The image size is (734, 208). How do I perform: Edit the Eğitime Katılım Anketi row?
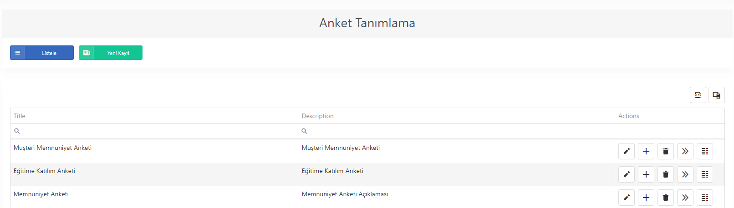(x=627, y=174)
